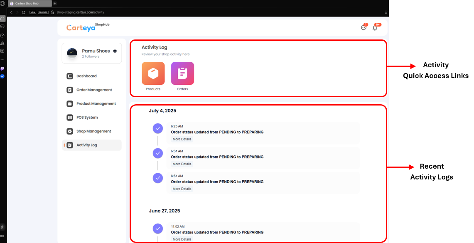474x243 pixels.
Task: Switch to the Carteja Shop Hub browser tab
Action: pos(29,3)
